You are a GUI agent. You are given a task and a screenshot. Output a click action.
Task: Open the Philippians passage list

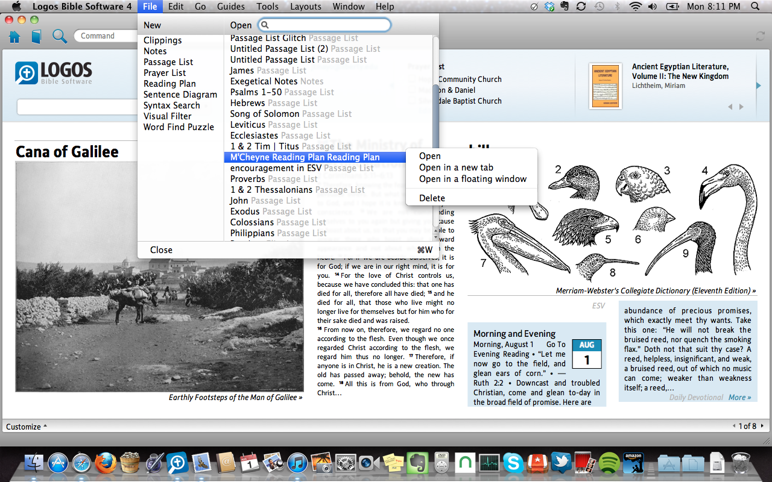pyautogui.click(x=278, y=233)
